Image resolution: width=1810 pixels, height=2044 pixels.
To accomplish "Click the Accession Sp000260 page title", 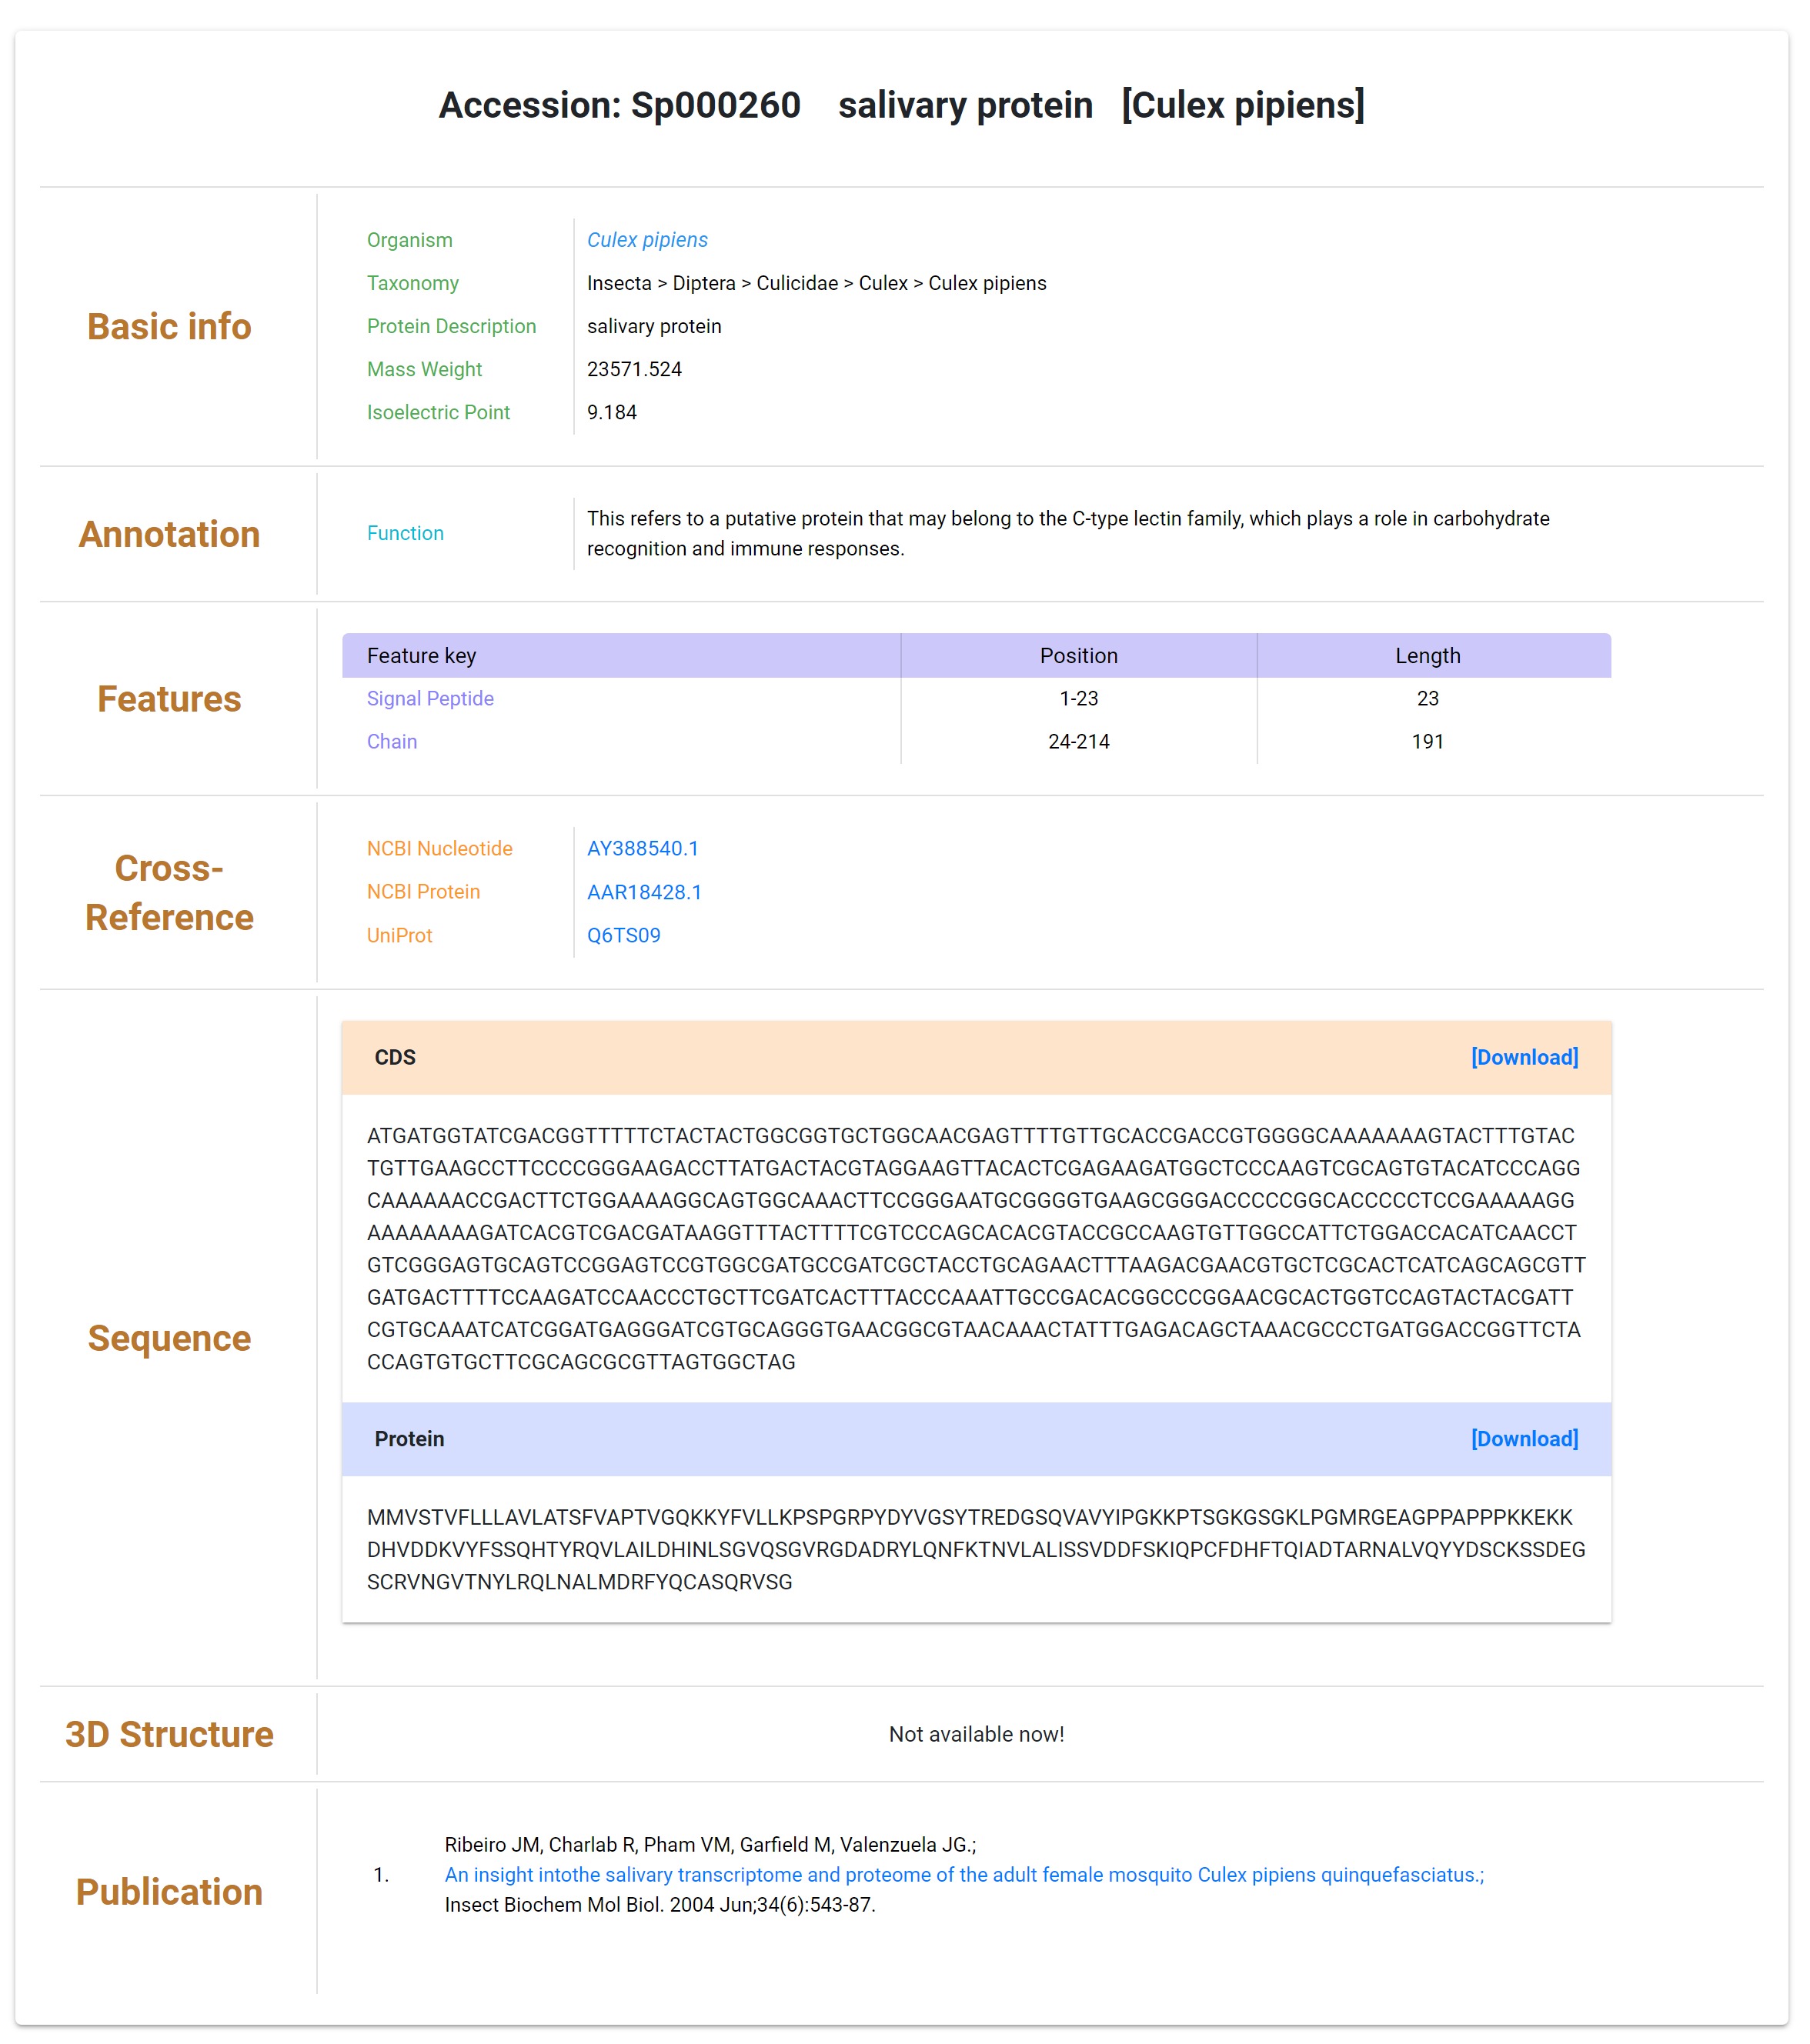I will [x=901, y=105].
